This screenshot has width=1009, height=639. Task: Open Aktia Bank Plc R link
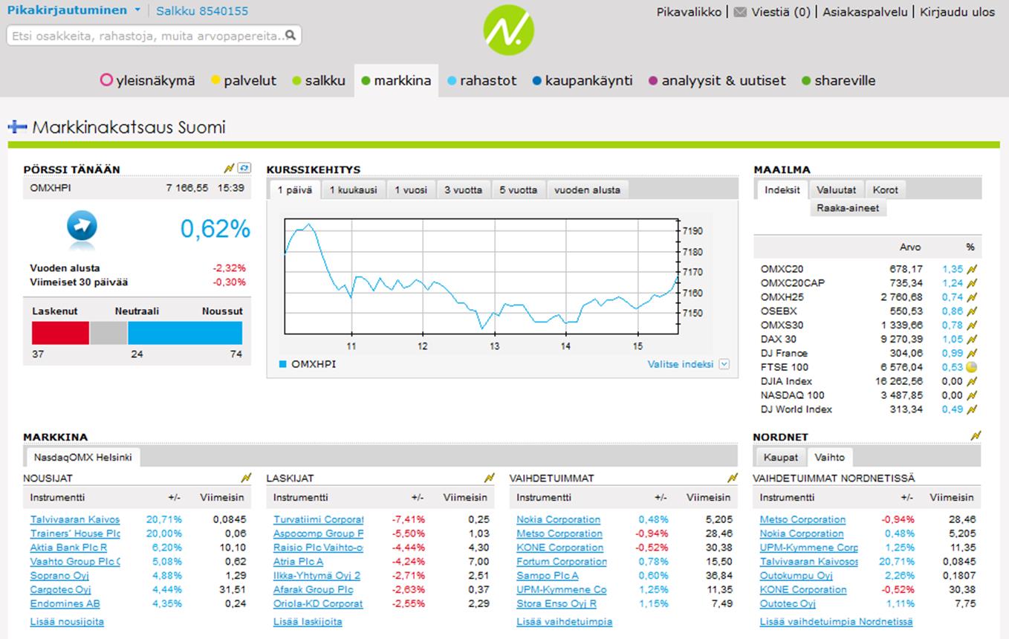[x=68, y=548]
